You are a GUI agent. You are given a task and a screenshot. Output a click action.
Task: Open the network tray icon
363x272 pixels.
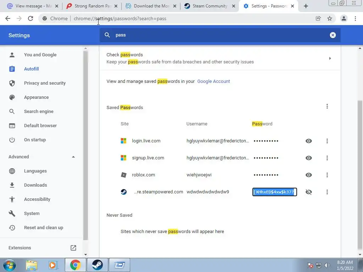click(x=319, y=265)
